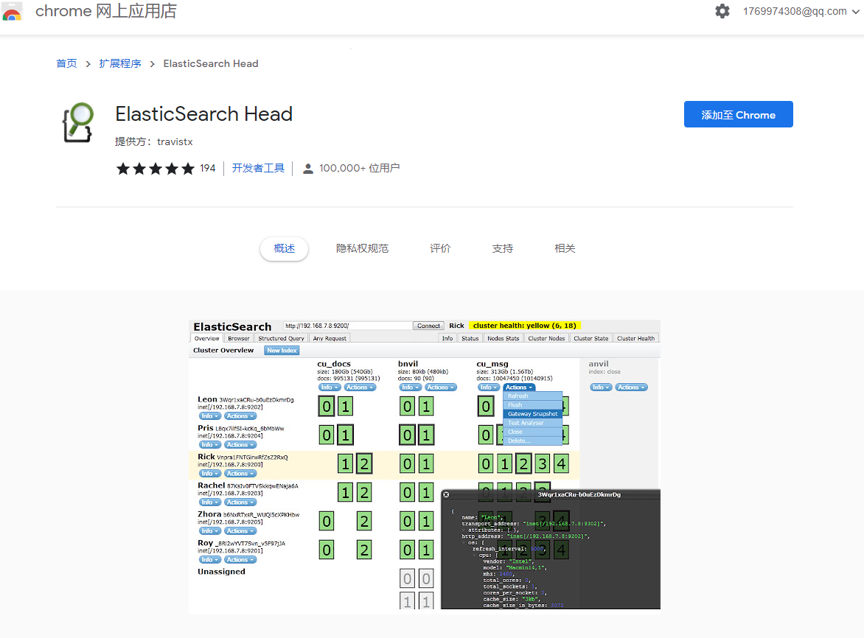864x638 pixels.
Task: Click the ElasticSearch Head magnifier extension icon
Action: (78, 122)
